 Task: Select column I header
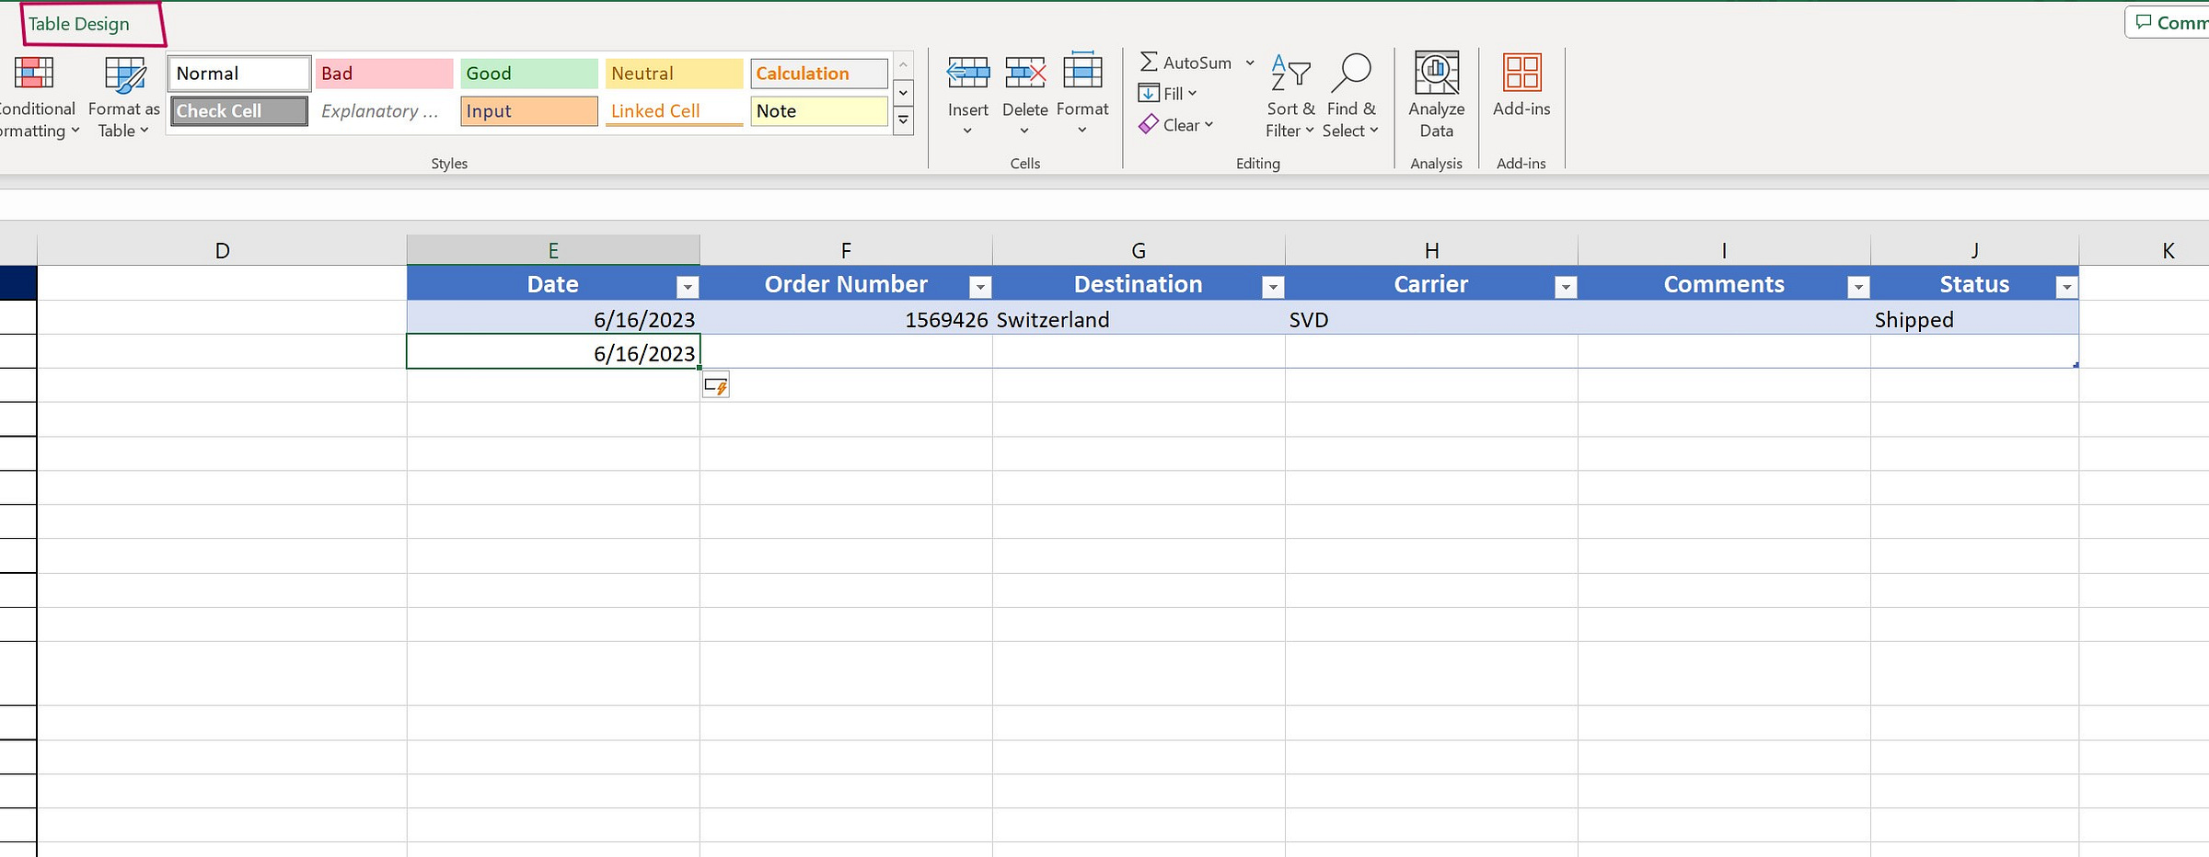1724,250
